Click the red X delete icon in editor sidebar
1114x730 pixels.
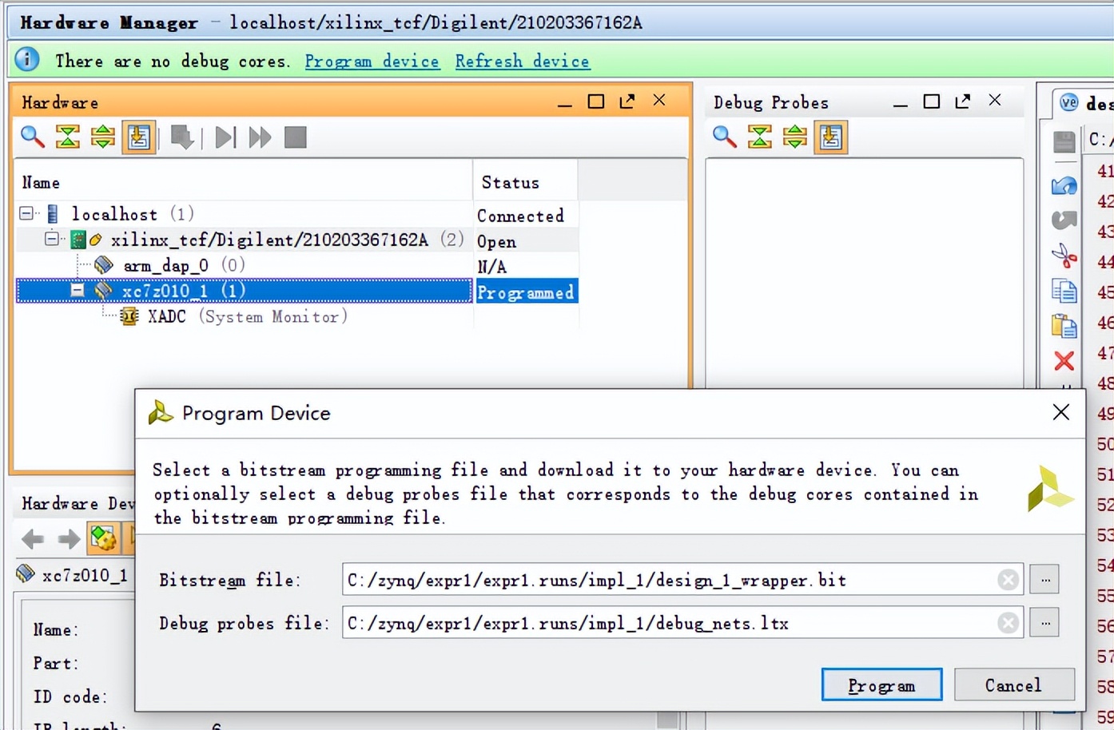pos(1064,361)
